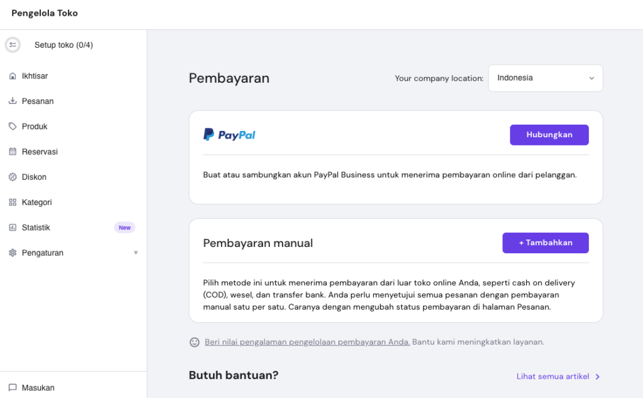Screen dimensions: 643x398
Task: Select the Masukan feedback chat icon
Action: point(12,387)
